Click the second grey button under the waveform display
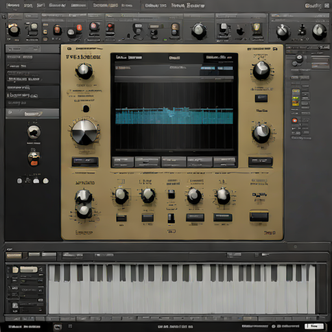The width and height of the screenshot is (332, 332). point(147,162)
